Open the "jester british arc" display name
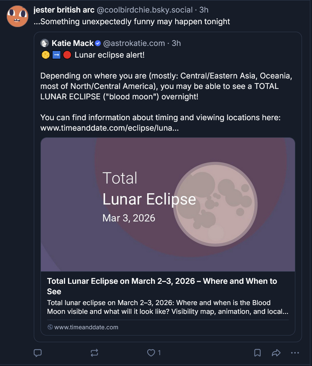 point(64,10)
